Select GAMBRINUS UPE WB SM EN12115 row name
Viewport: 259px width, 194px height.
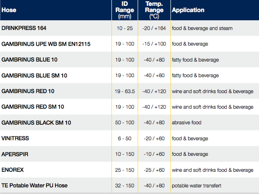(46, 44)
